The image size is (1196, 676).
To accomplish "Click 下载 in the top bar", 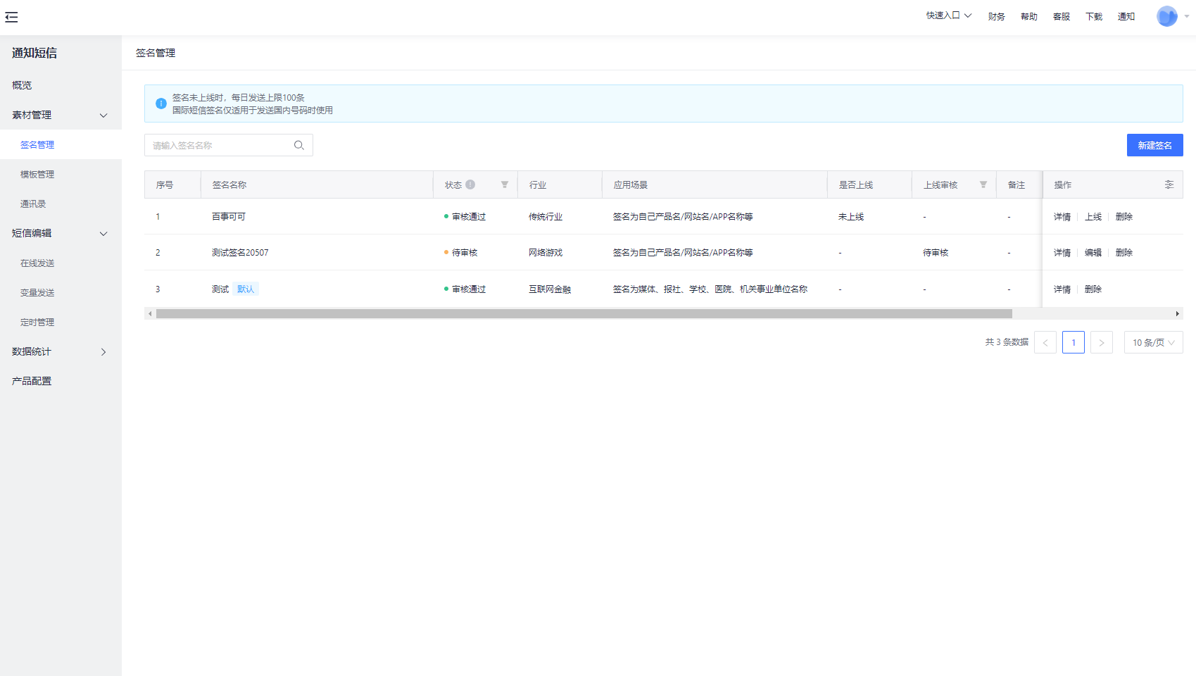I will click(1093, 16).
